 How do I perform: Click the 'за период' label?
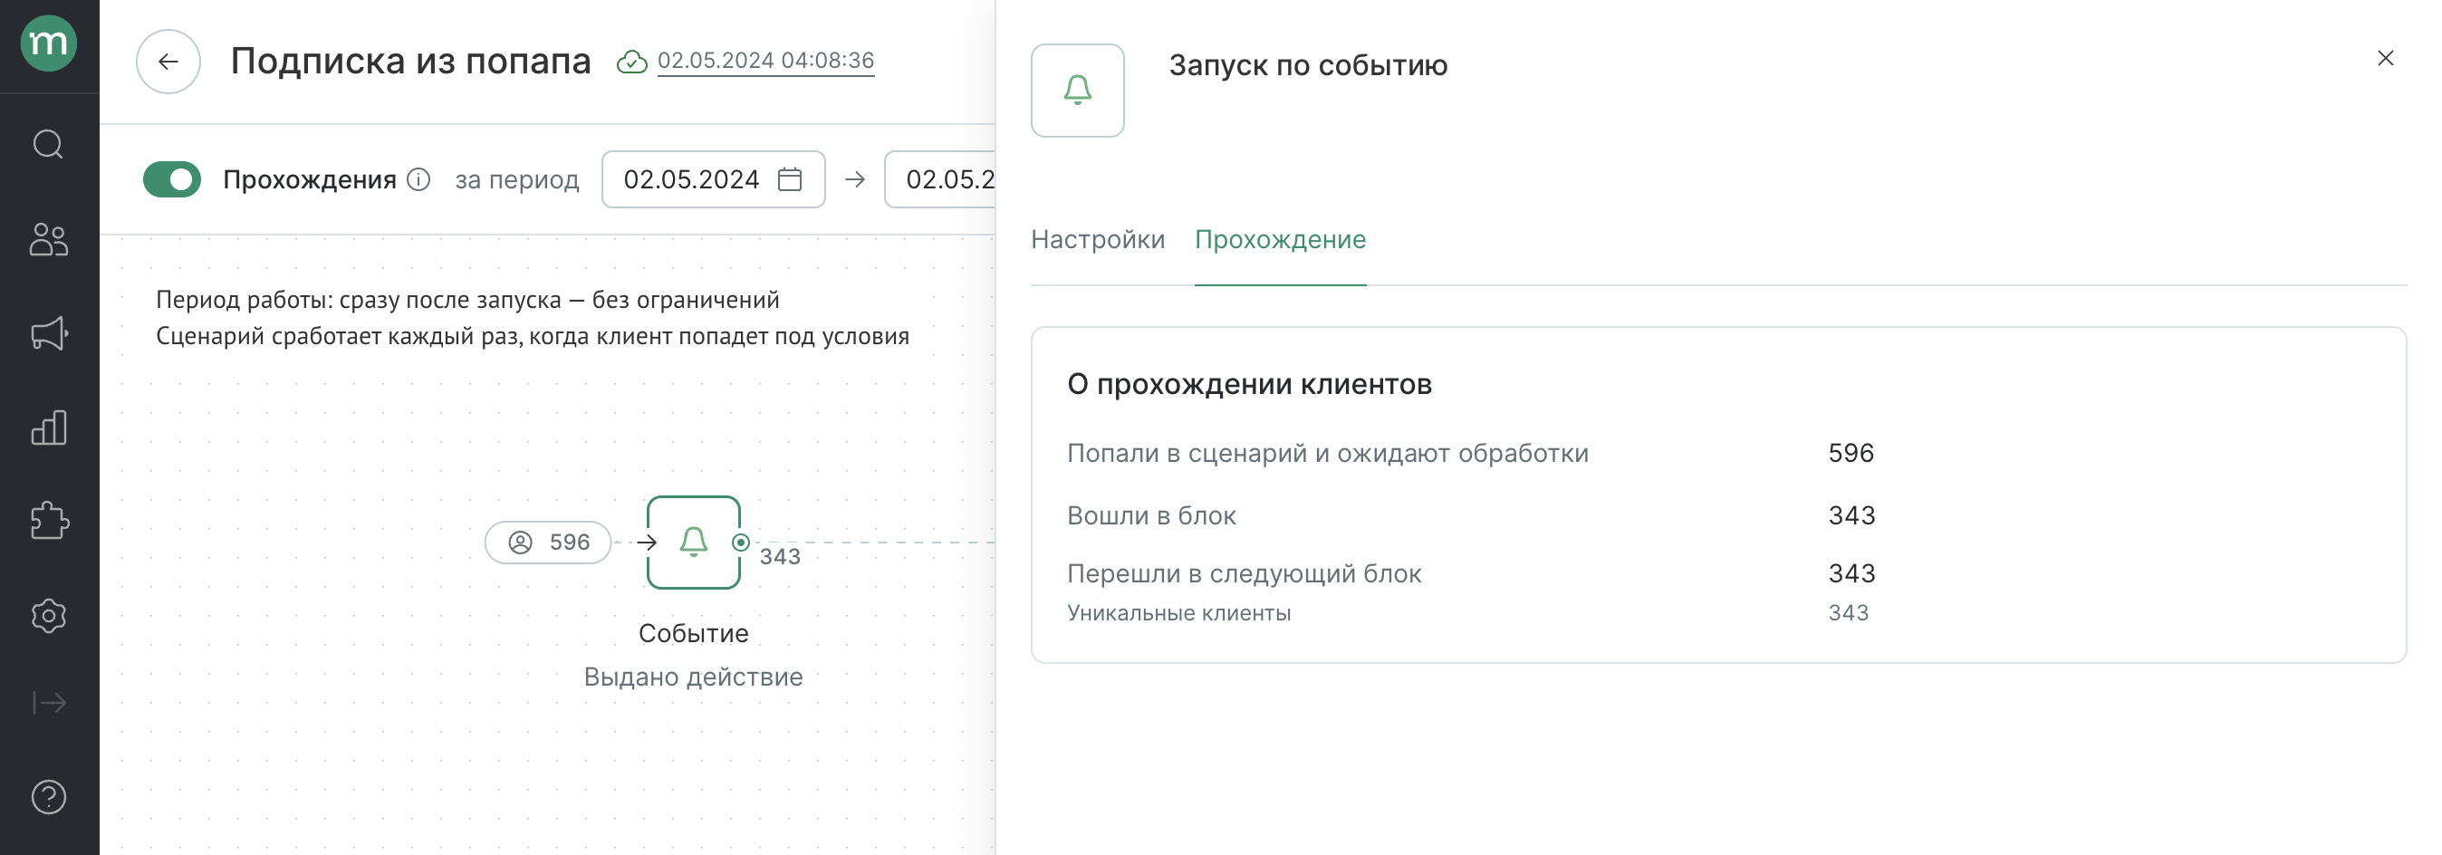pyautogui.click(x=516, y=179)
